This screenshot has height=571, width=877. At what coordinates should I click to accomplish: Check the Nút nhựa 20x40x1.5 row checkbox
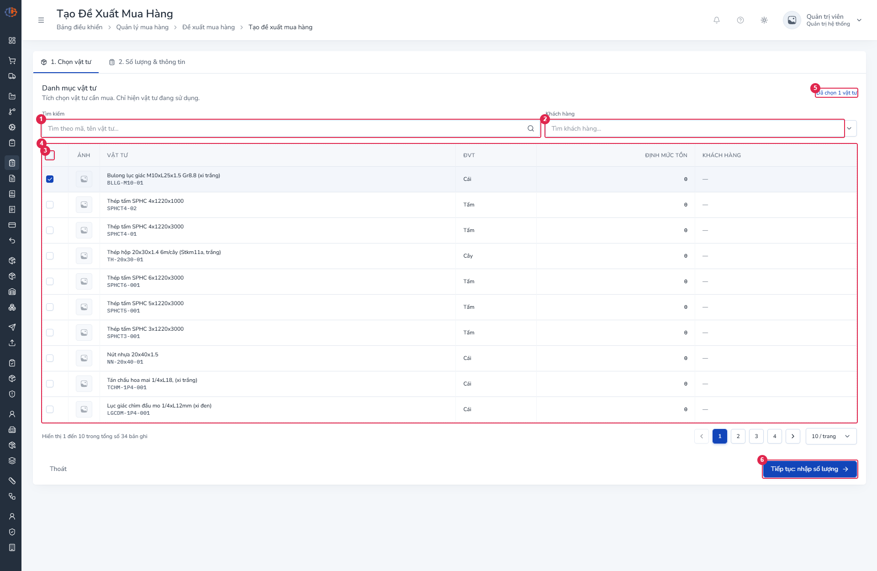pos(50,358)
